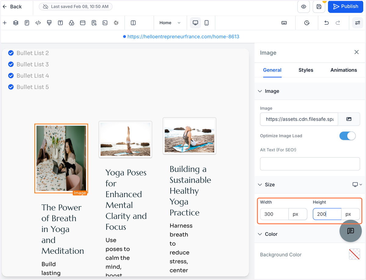Redo the last change
Image resolution: width=366 pixels, height=280 pixels.
pyautogui.click(x=338, y=23)
